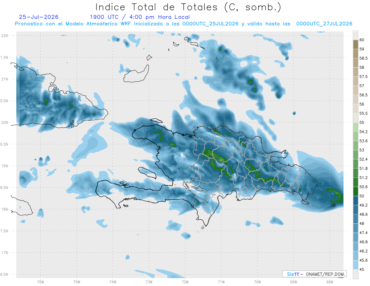370x286 pixels.
Task: Click the '60' legend value
Action: (x=362, y=40)
